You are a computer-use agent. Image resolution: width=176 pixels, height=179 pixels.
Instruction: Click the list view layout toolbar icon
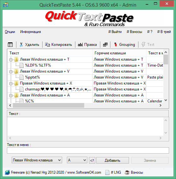point(10,45)
